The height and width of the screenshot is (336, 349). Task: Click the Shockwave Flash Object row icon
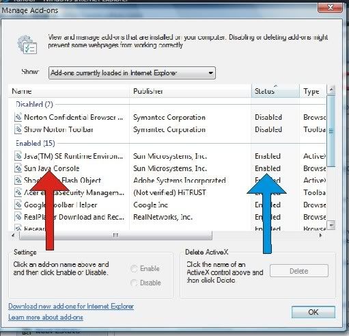coord(18,181)
